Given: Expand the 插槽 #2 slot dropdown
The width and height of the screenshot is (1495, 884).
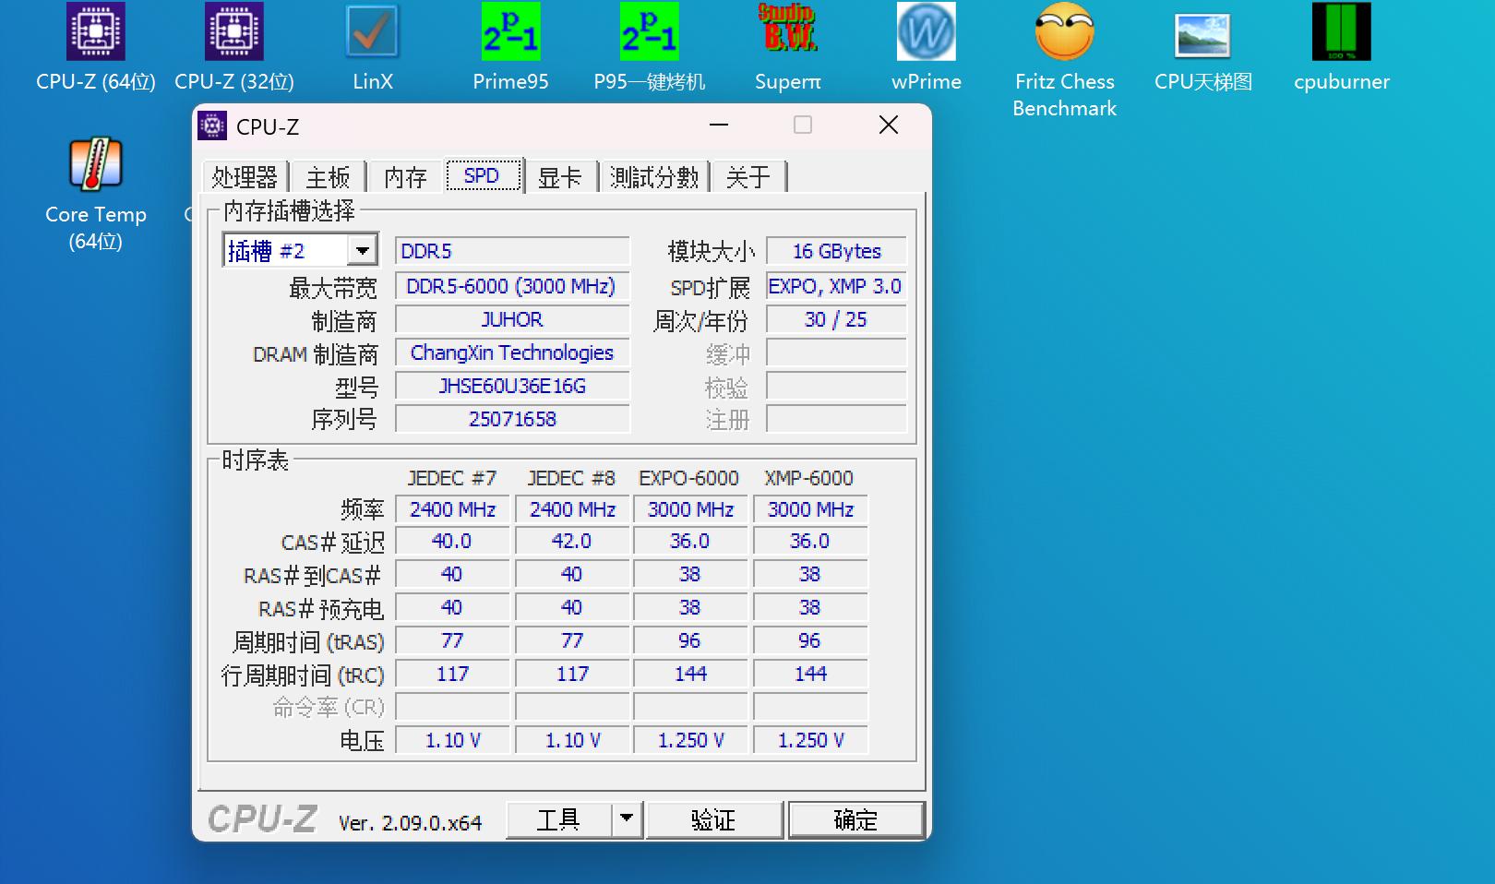Looking at the screenshot, I should (x=363, y=250).
